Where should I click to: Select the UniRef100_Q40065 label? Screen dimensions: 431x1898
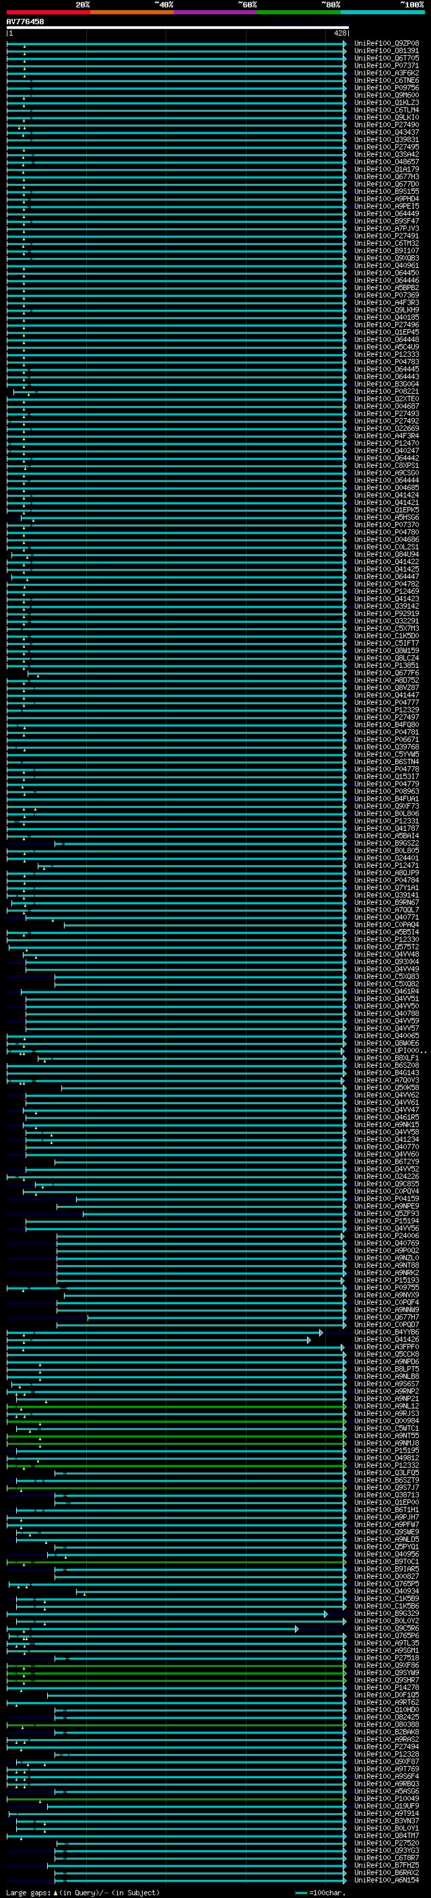click(387, 1036)
